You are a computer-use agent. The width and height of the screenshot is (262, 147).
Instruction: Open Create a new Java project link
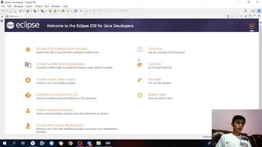(x=56, y=79)
